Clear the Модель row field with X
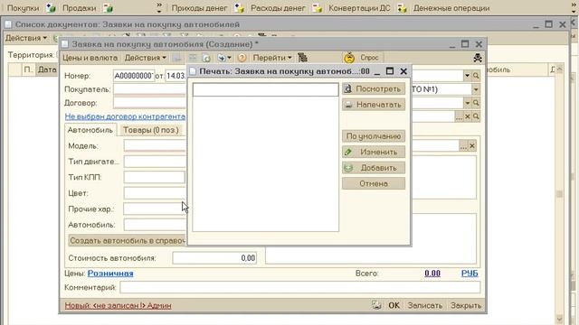Viewport: 579px width, 325px height. 472,146
